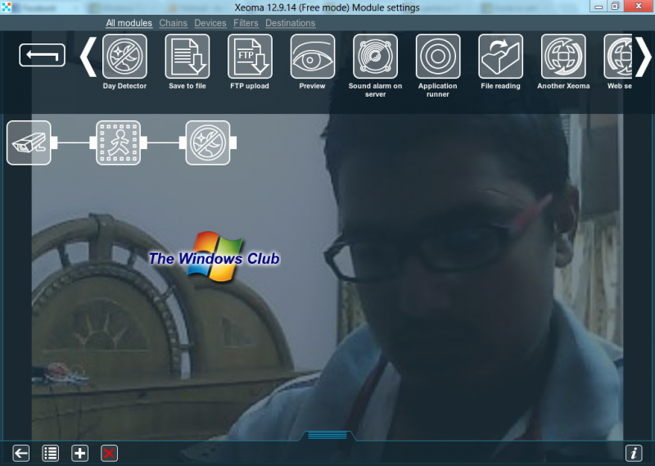Choose the Another Xeoma module
Viewport: 655px width, 466px height.
click(563, 57)
